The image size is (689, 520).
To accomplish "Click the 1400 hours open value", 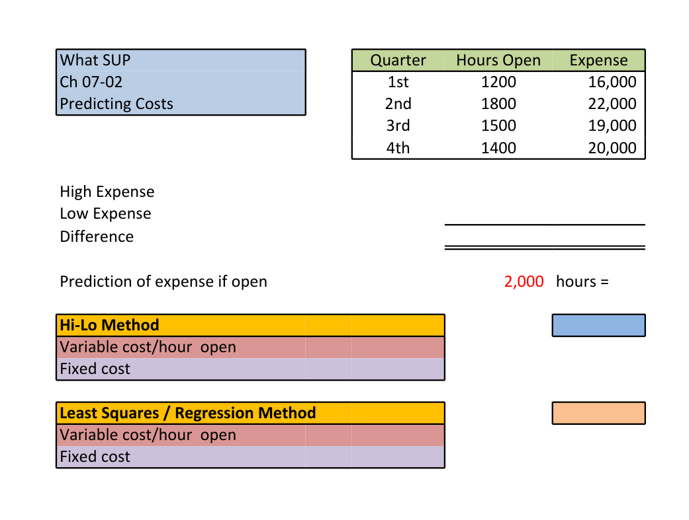I will pyautogui.click(x=498, y=148).
